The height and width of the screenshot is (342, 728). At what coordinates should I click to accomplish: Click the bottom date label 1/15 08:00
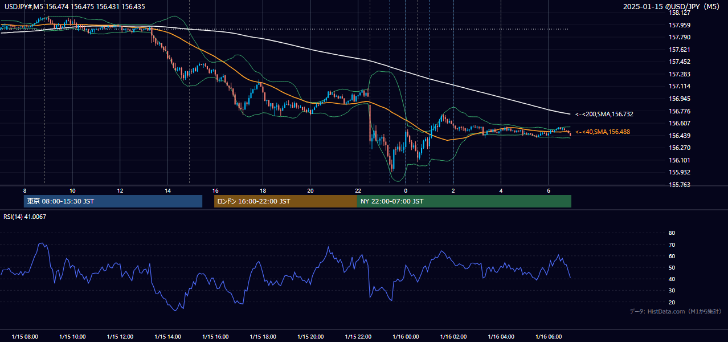pyautogui.click(x=25, y=337)
